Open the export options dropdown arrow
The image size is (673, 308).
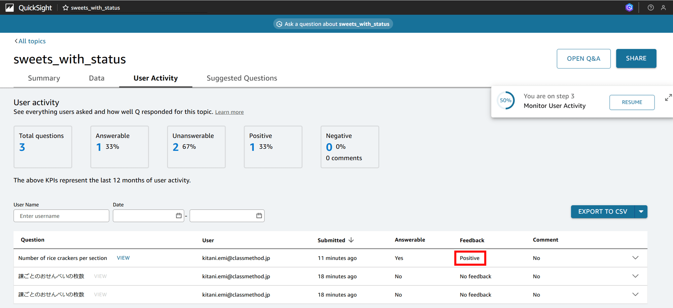[641, 212]
